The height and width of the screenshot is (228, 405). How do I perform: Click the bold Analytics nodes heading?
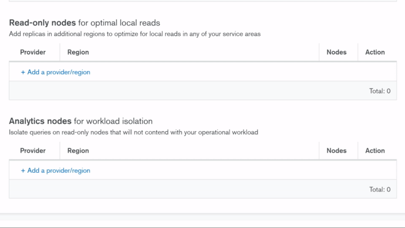point(40,121)
